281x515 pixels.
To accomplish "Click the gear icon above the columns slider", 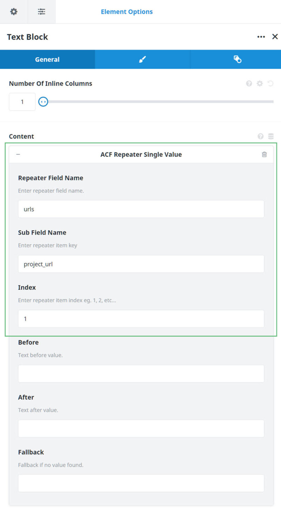I will [x=260, y=84].
